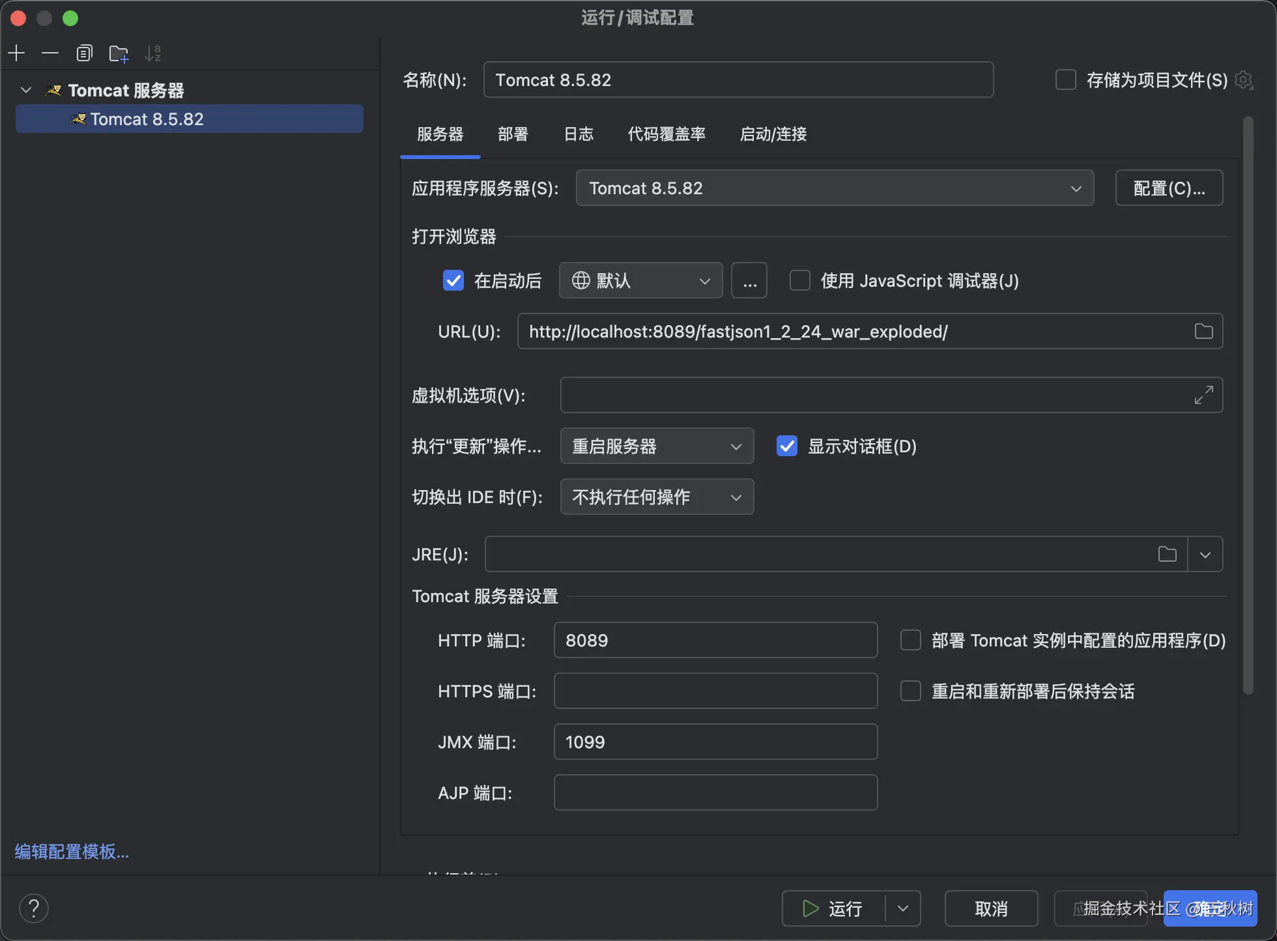Click the new folder icon in toolbar
1277x941 pixels.
[119, 53]
